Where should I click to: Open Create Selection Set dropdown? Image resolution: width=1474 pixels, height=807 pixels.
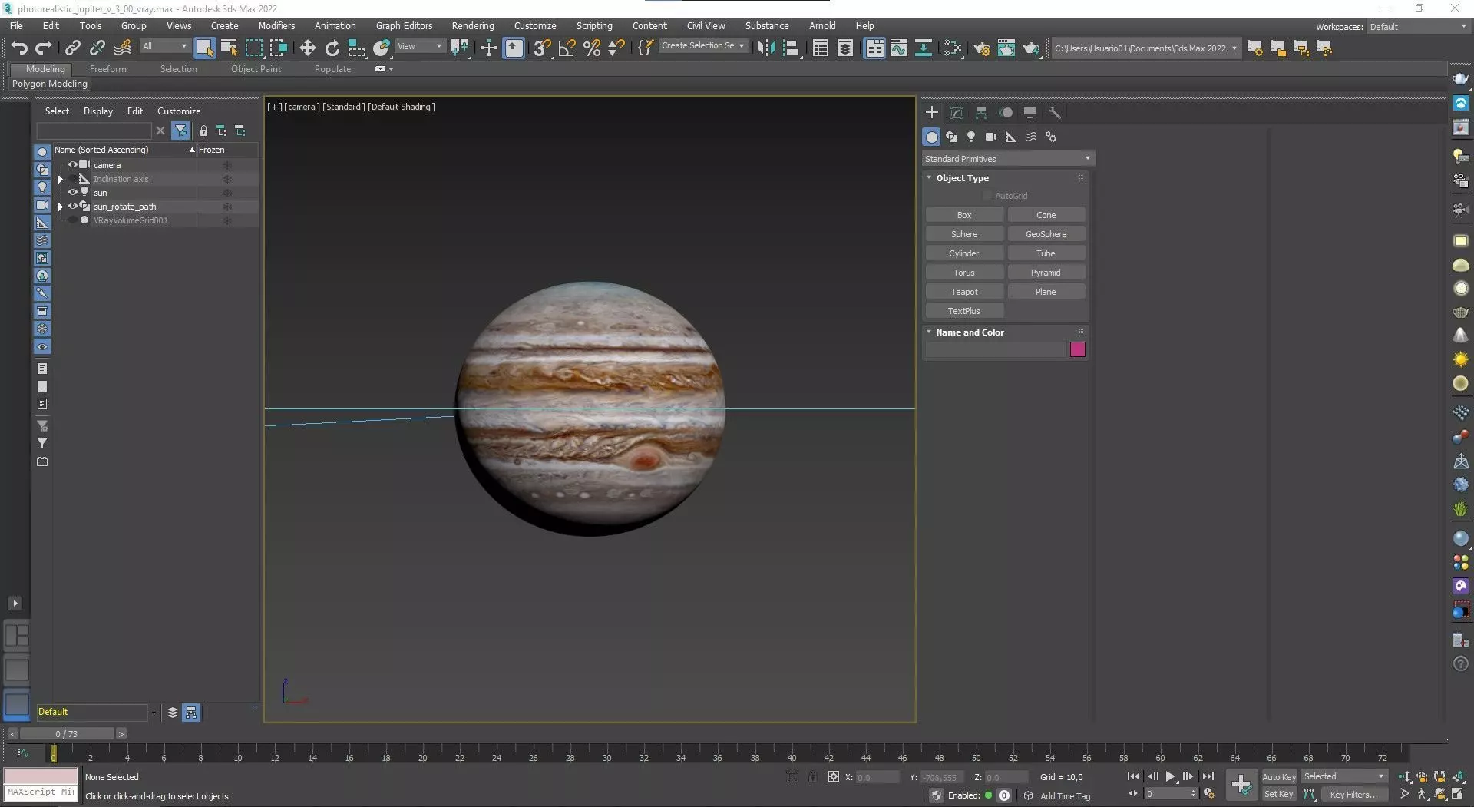pyautogui.click(x=702, y=46)
